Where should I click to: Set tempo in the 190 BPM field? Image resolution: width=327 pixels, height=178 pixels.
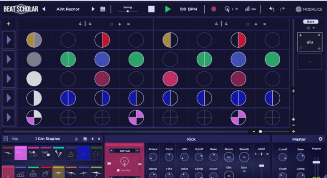pos(189,9)
